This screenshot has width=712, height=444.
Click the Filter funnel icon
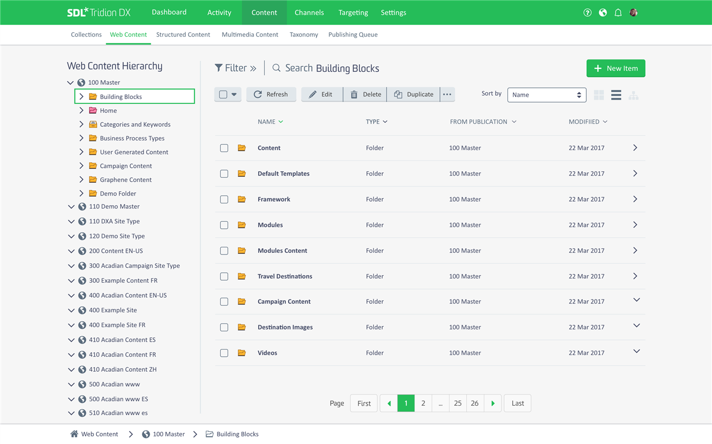[219, 68]
